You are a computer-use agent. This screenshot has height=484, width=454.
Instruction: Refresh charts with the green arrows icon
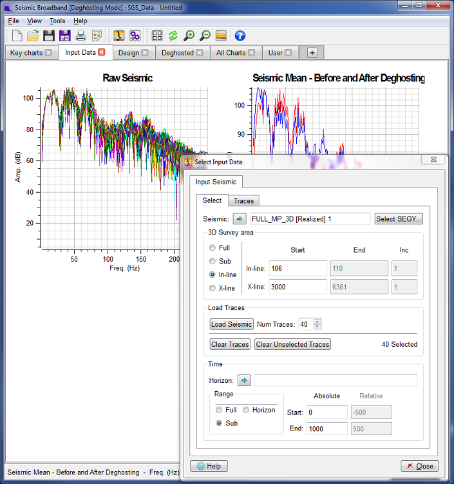point(173,35)
